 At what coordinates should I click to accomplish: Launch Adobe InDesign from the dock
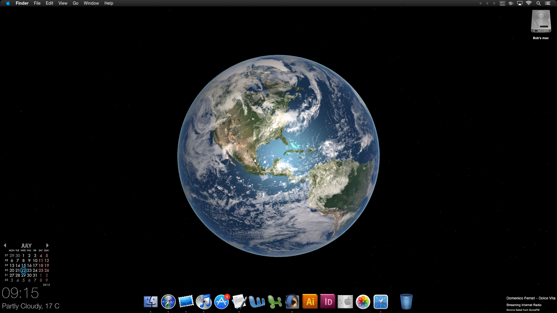328,302
